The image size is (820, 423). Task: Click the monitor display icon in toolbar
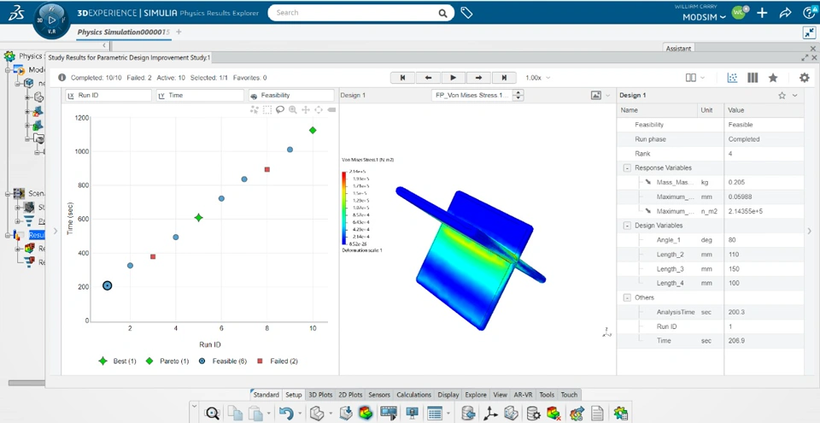coord(412,413)
